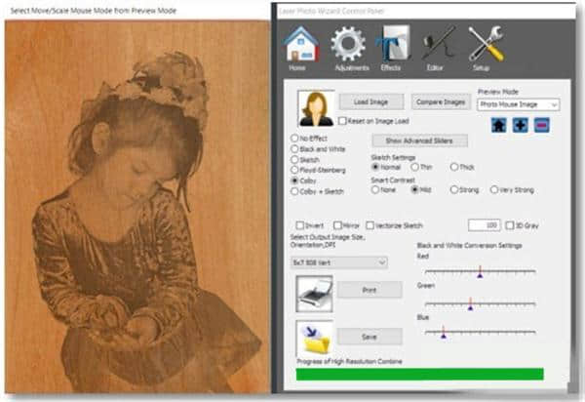Click the blue home view icon
Viewport: 585px width, 402px height.
498,125
